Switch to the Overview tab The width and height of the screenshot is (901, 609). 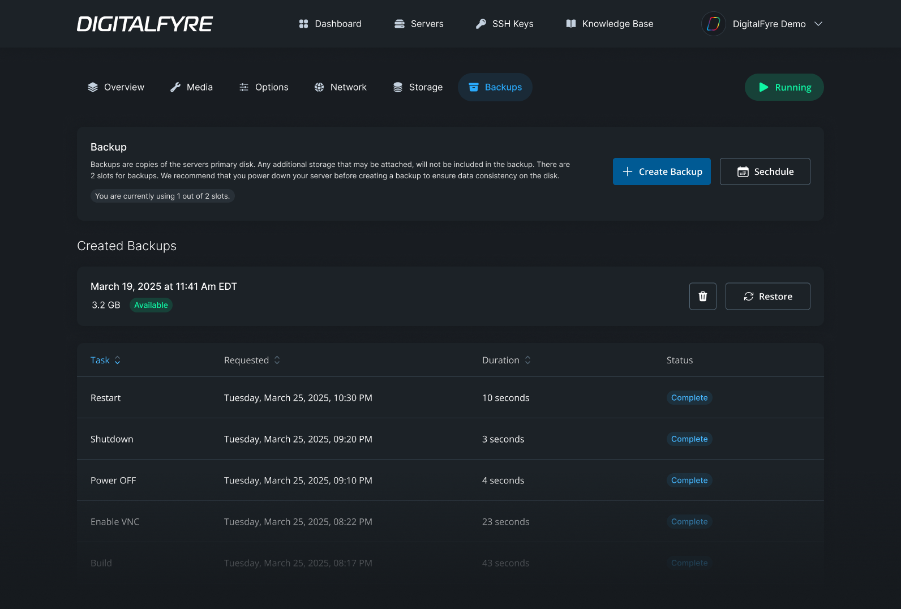(116, 87)
